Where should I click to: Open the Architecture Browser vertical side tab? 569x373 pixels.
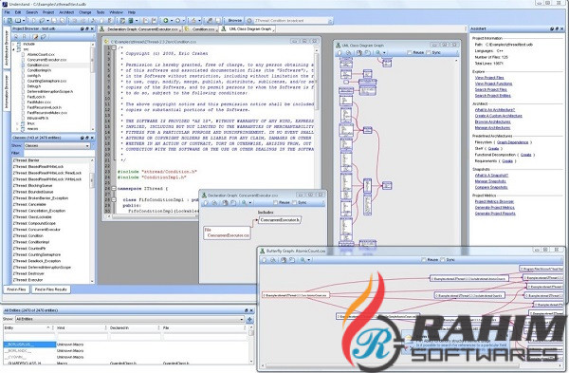(7, 48)
